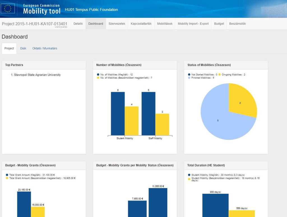Click the European Commission flag logo
The image size is (287, 217).
coord(8,8)
